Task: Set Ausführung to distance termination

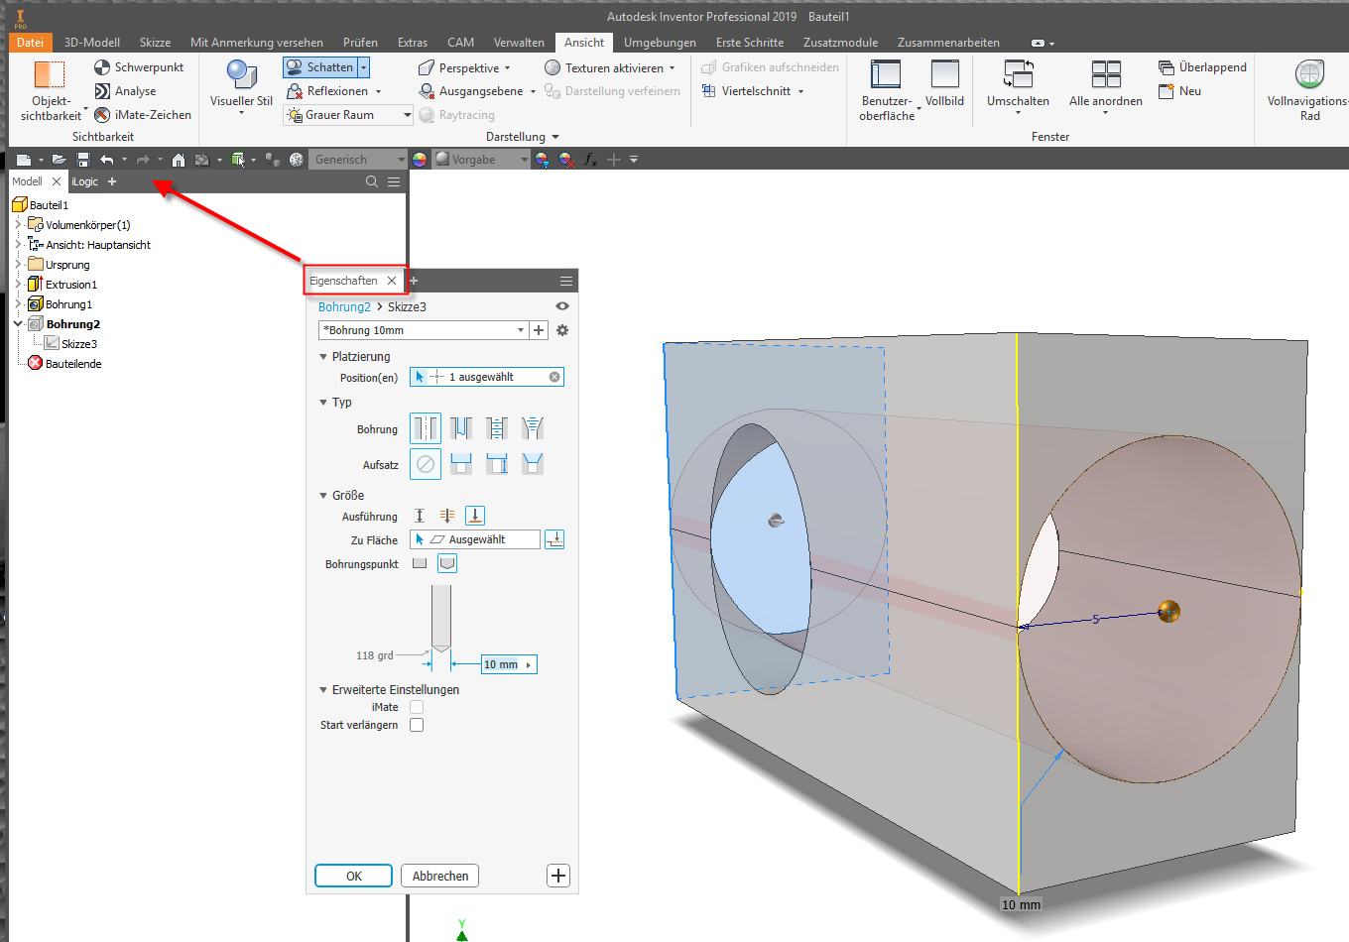Action: click(420, 516)
